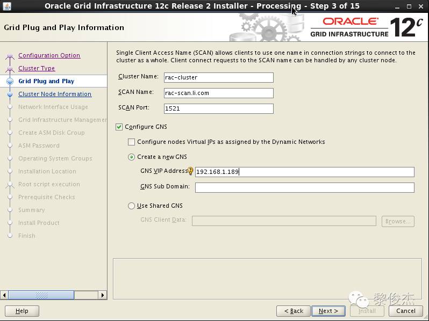Viewport: 429px width, 321px height.
Task: Enable Configure nodes Virtual IPs checkbox
Action: tap(131, 142)
